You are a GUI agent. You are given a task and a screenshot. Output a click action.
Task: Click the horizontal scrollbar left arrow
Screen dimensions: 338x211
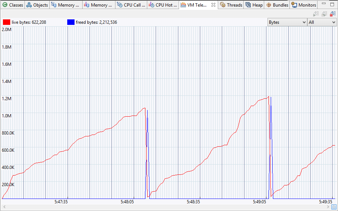pyautogui.click(x=3, y=207)
